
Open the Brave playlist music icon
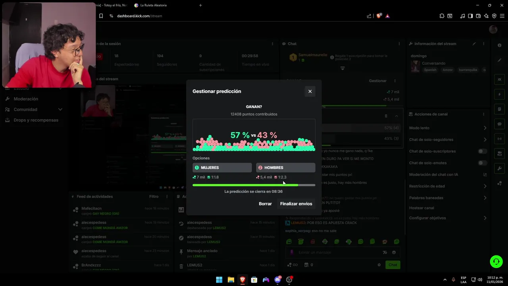click(462, 16)
